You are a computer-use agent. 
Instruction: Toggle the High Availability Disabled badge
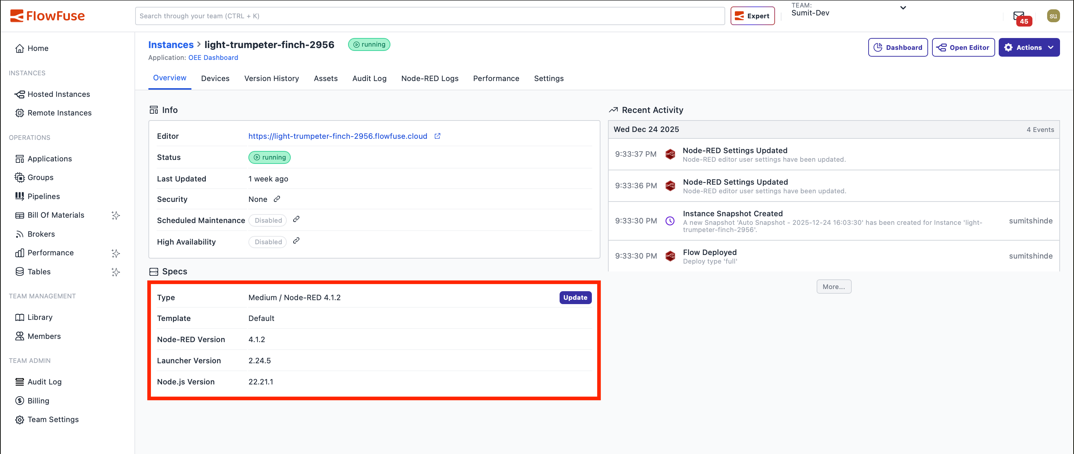click(267, 242)
